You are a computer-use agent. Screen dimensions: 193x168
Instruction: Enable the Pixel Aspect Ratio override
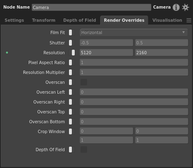pyautogui.click(x=72, y=62)
